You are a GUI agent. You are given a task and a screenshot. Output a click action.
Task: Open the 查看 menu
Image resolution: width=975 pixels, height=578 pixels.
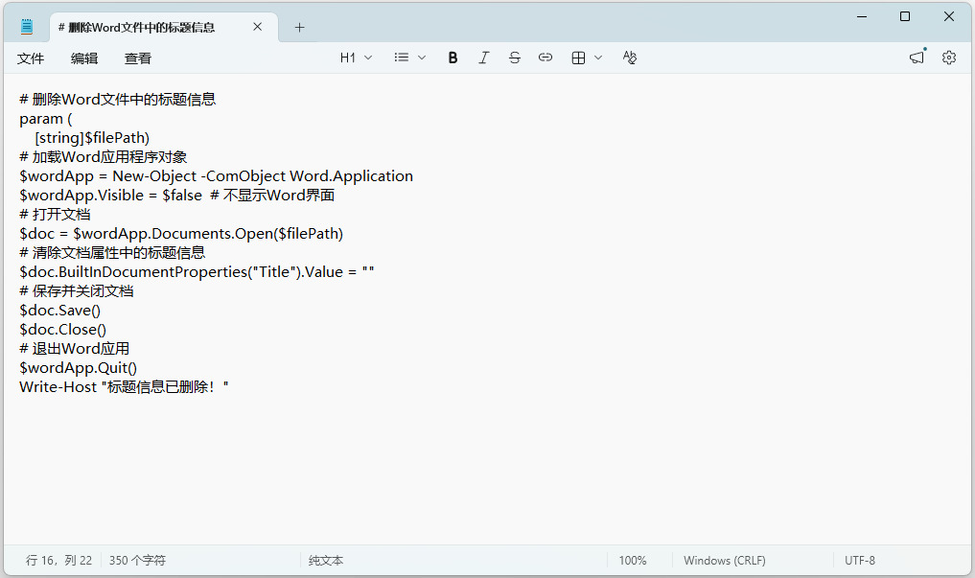[138, 58]
